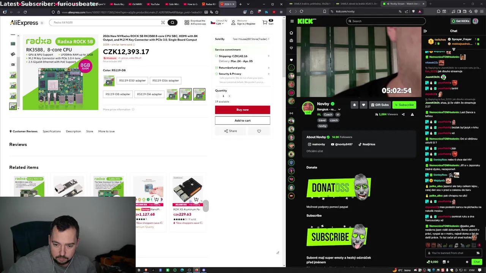Select the bottom product thumbnail in gallery
The height and width of the screenshot is (273, 486).
(x=13, y=106)
